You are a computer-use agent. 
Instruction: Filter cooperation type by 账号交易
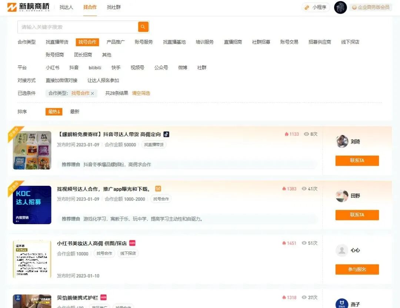pos(289,42)
